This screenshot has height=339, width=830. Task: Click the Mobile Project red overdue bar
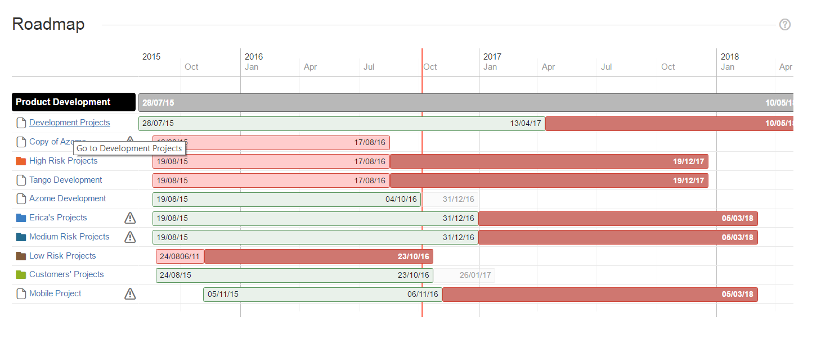(x=599, y=295)
